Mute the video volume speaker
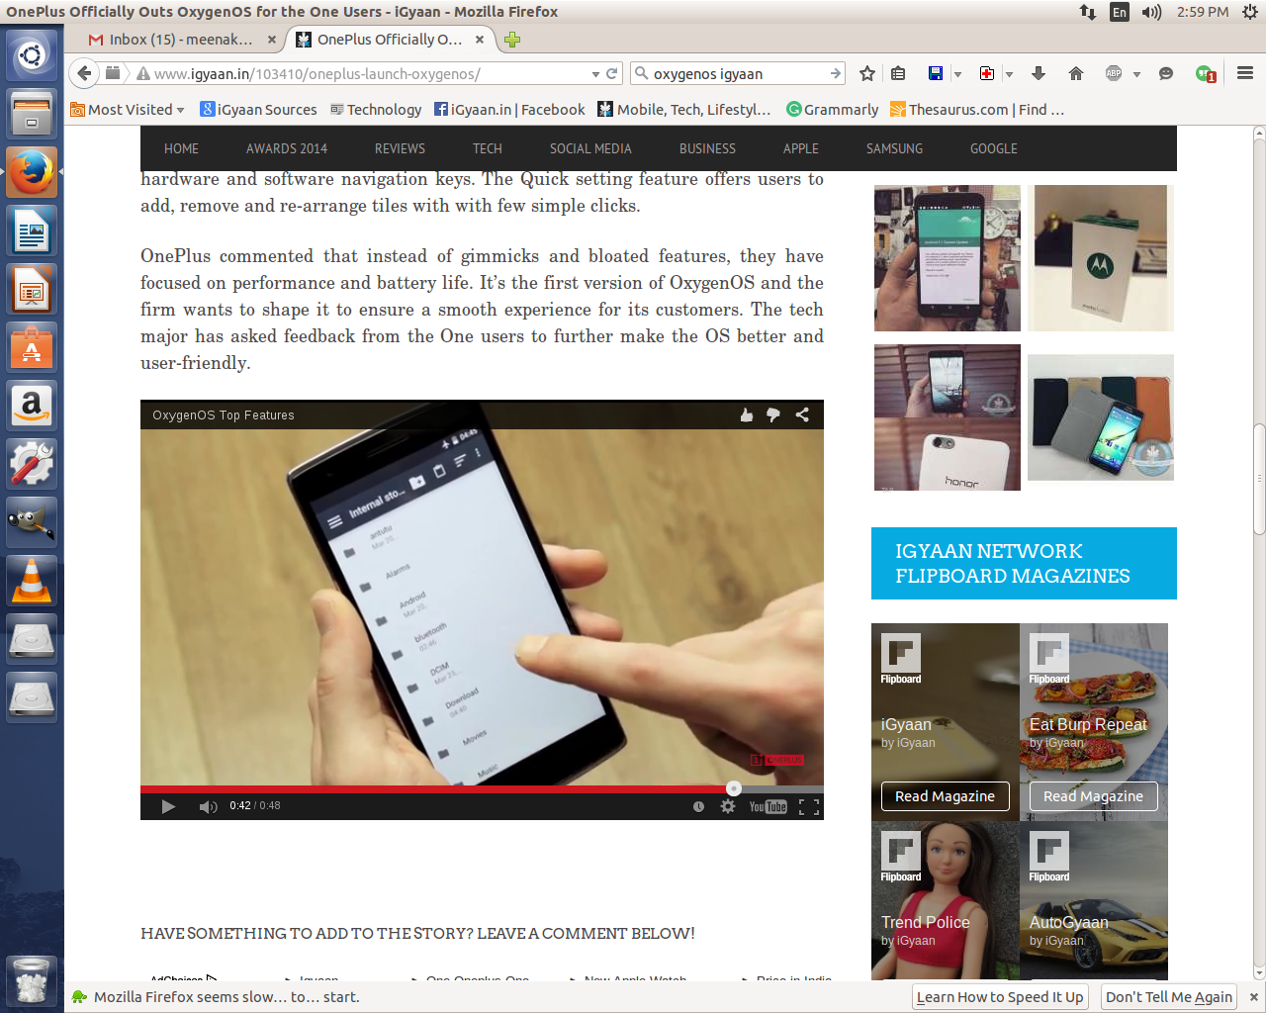This screenshot has width=1266, height=1013. pyautogui.click(x=208, y=806)
